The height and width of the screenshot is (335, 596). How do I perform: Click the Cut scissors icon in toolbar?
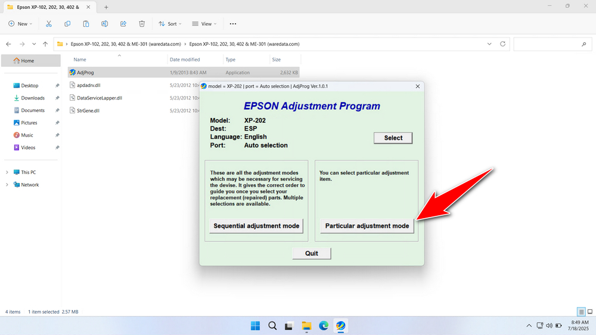pyautogui.click(x=49, y=24)
